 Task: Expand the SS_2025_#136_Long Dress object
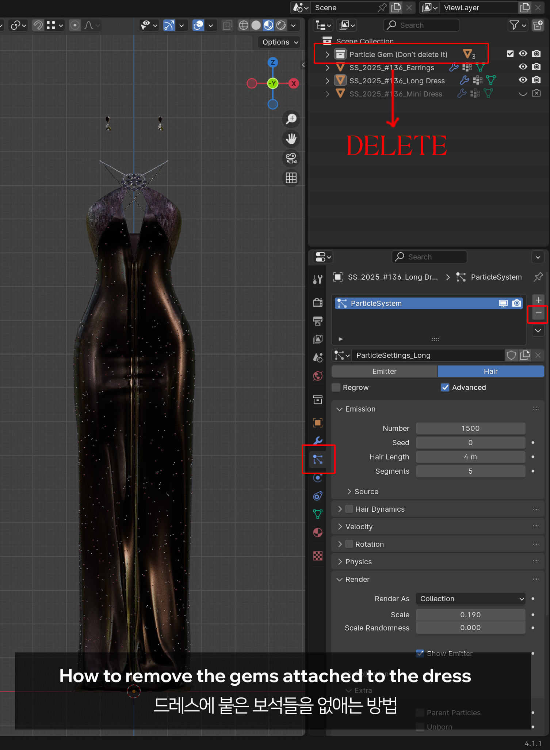point(328,81)
